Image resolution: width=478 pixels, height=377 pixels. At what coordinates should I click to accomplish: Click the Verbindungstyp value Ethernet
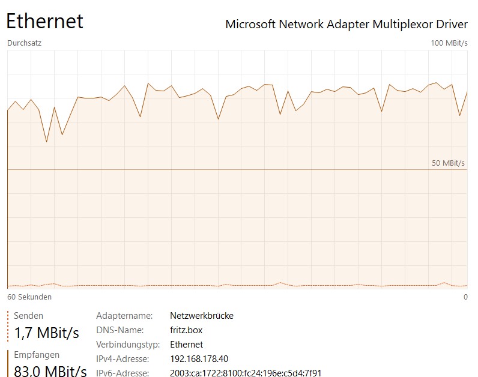(x=186, y=345)
